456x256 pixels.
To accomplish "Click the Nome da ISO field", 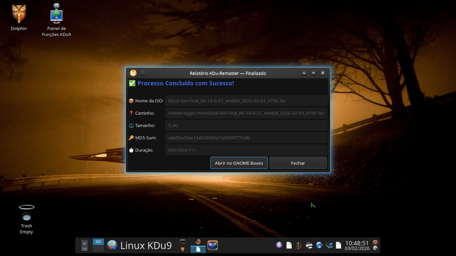I will tap(246, 101).
